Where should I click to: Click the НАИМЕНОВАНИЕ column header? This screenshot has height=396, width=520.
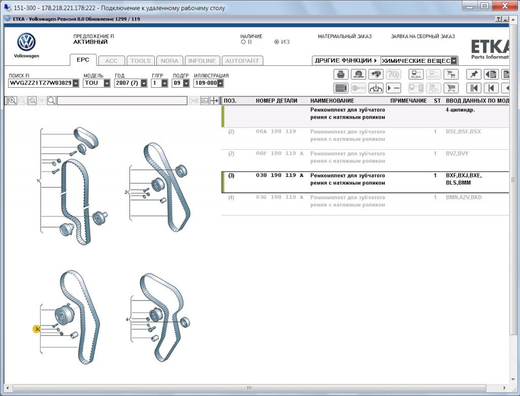click(332, 101)
